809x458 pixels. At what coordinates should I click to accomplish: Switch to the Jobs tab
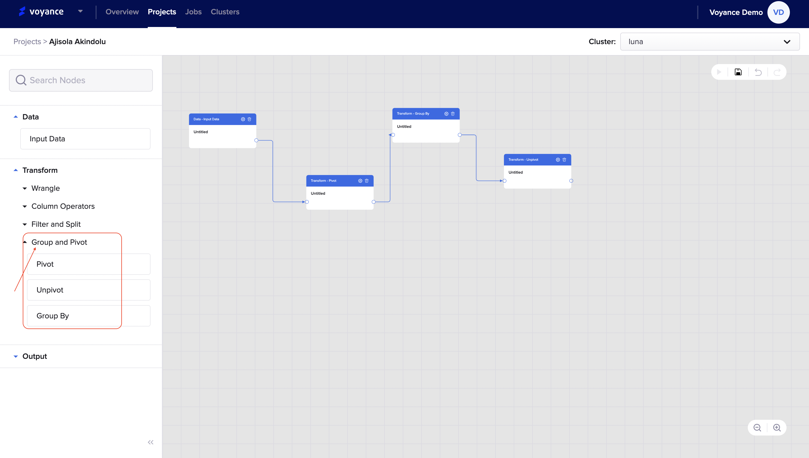[193, 12]
